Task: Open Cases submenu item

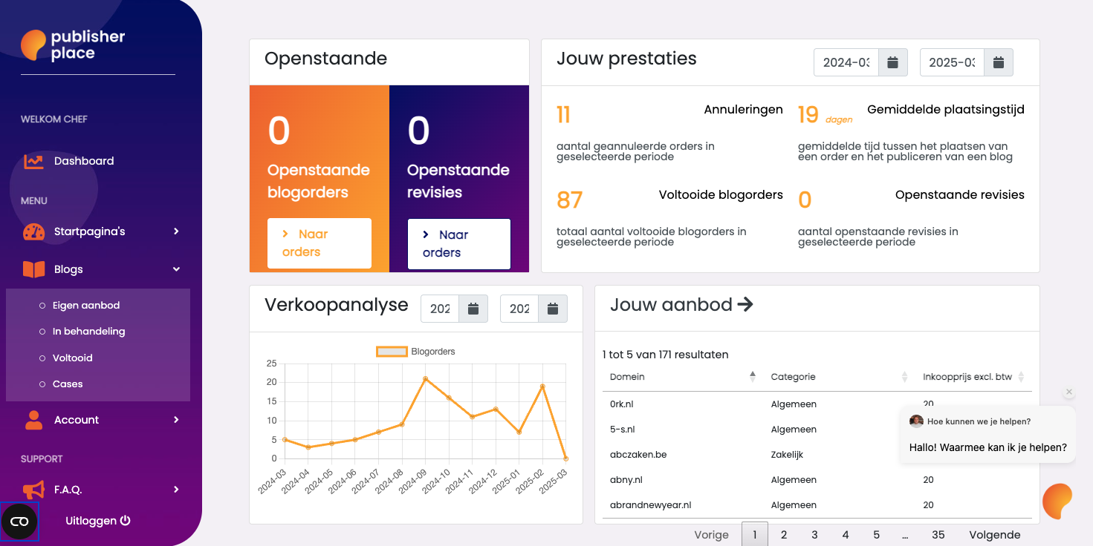Action: click(68, 384)
